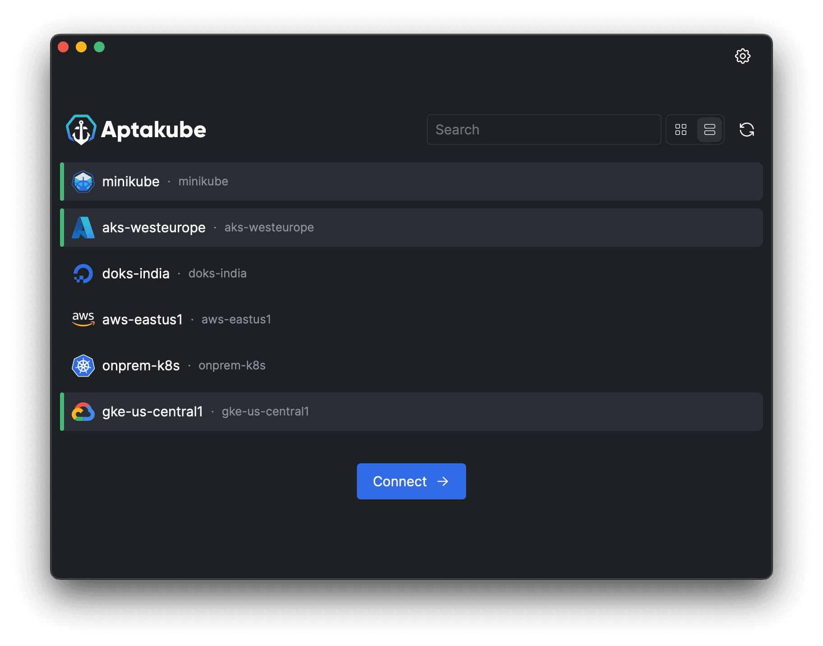The height and width of the screenshot is (646, 823).
Task: Click the AWS icon beside aws-eastus1
Action: tap(83, 319)
